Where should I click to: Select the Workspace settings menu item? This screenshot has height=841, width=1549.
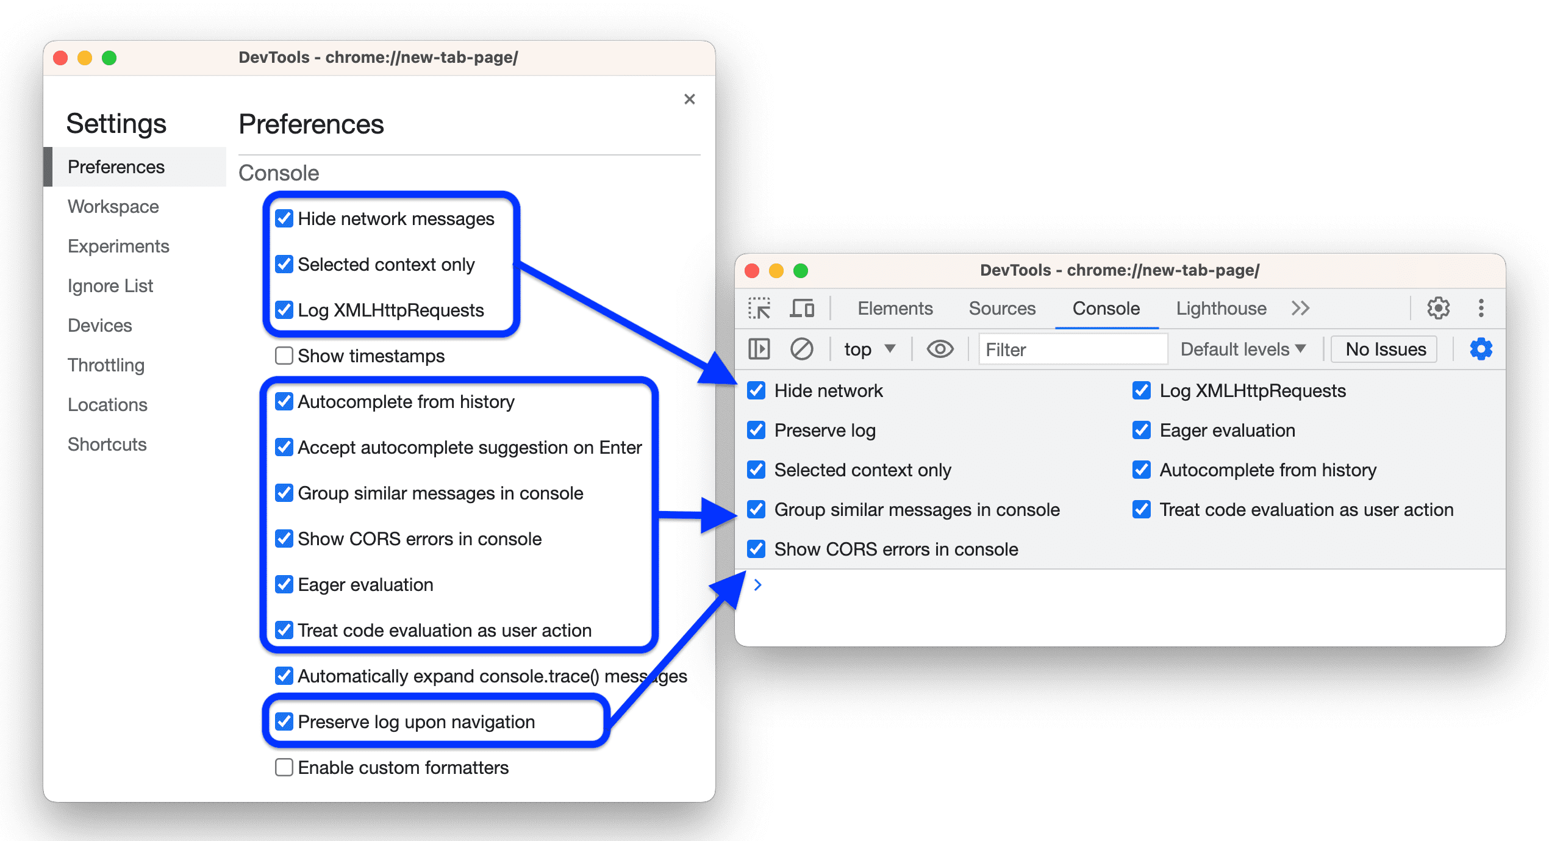113,206
